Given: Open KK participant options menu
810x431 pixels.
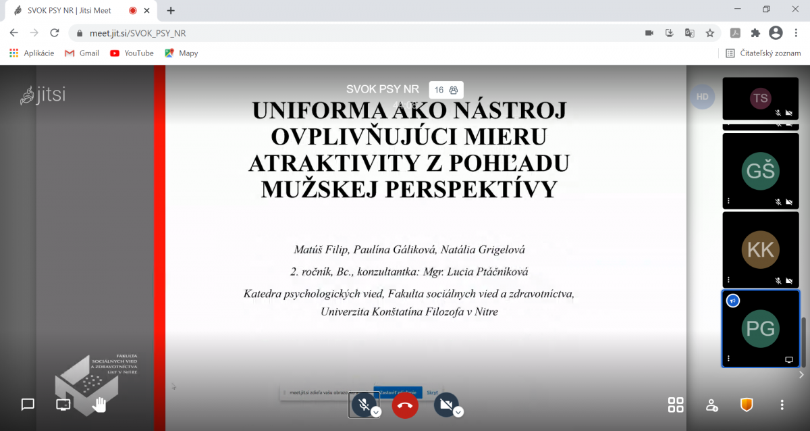Looking at the screenshot, I should coord(728,280).
